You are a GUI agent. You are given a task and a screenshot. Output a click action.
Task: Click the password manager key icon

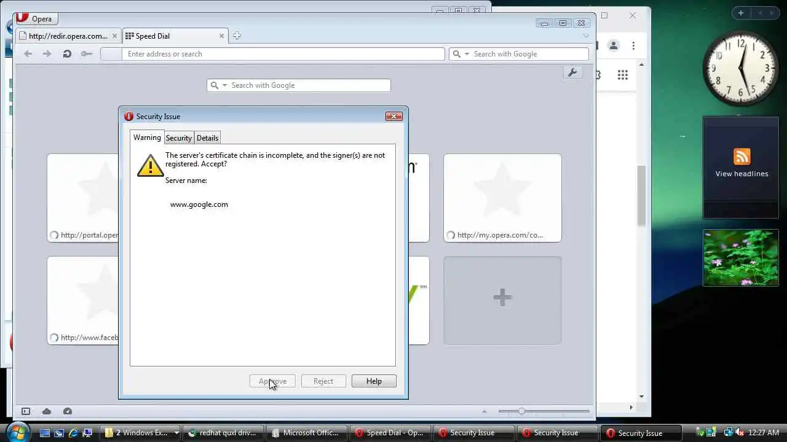point(87,54)
